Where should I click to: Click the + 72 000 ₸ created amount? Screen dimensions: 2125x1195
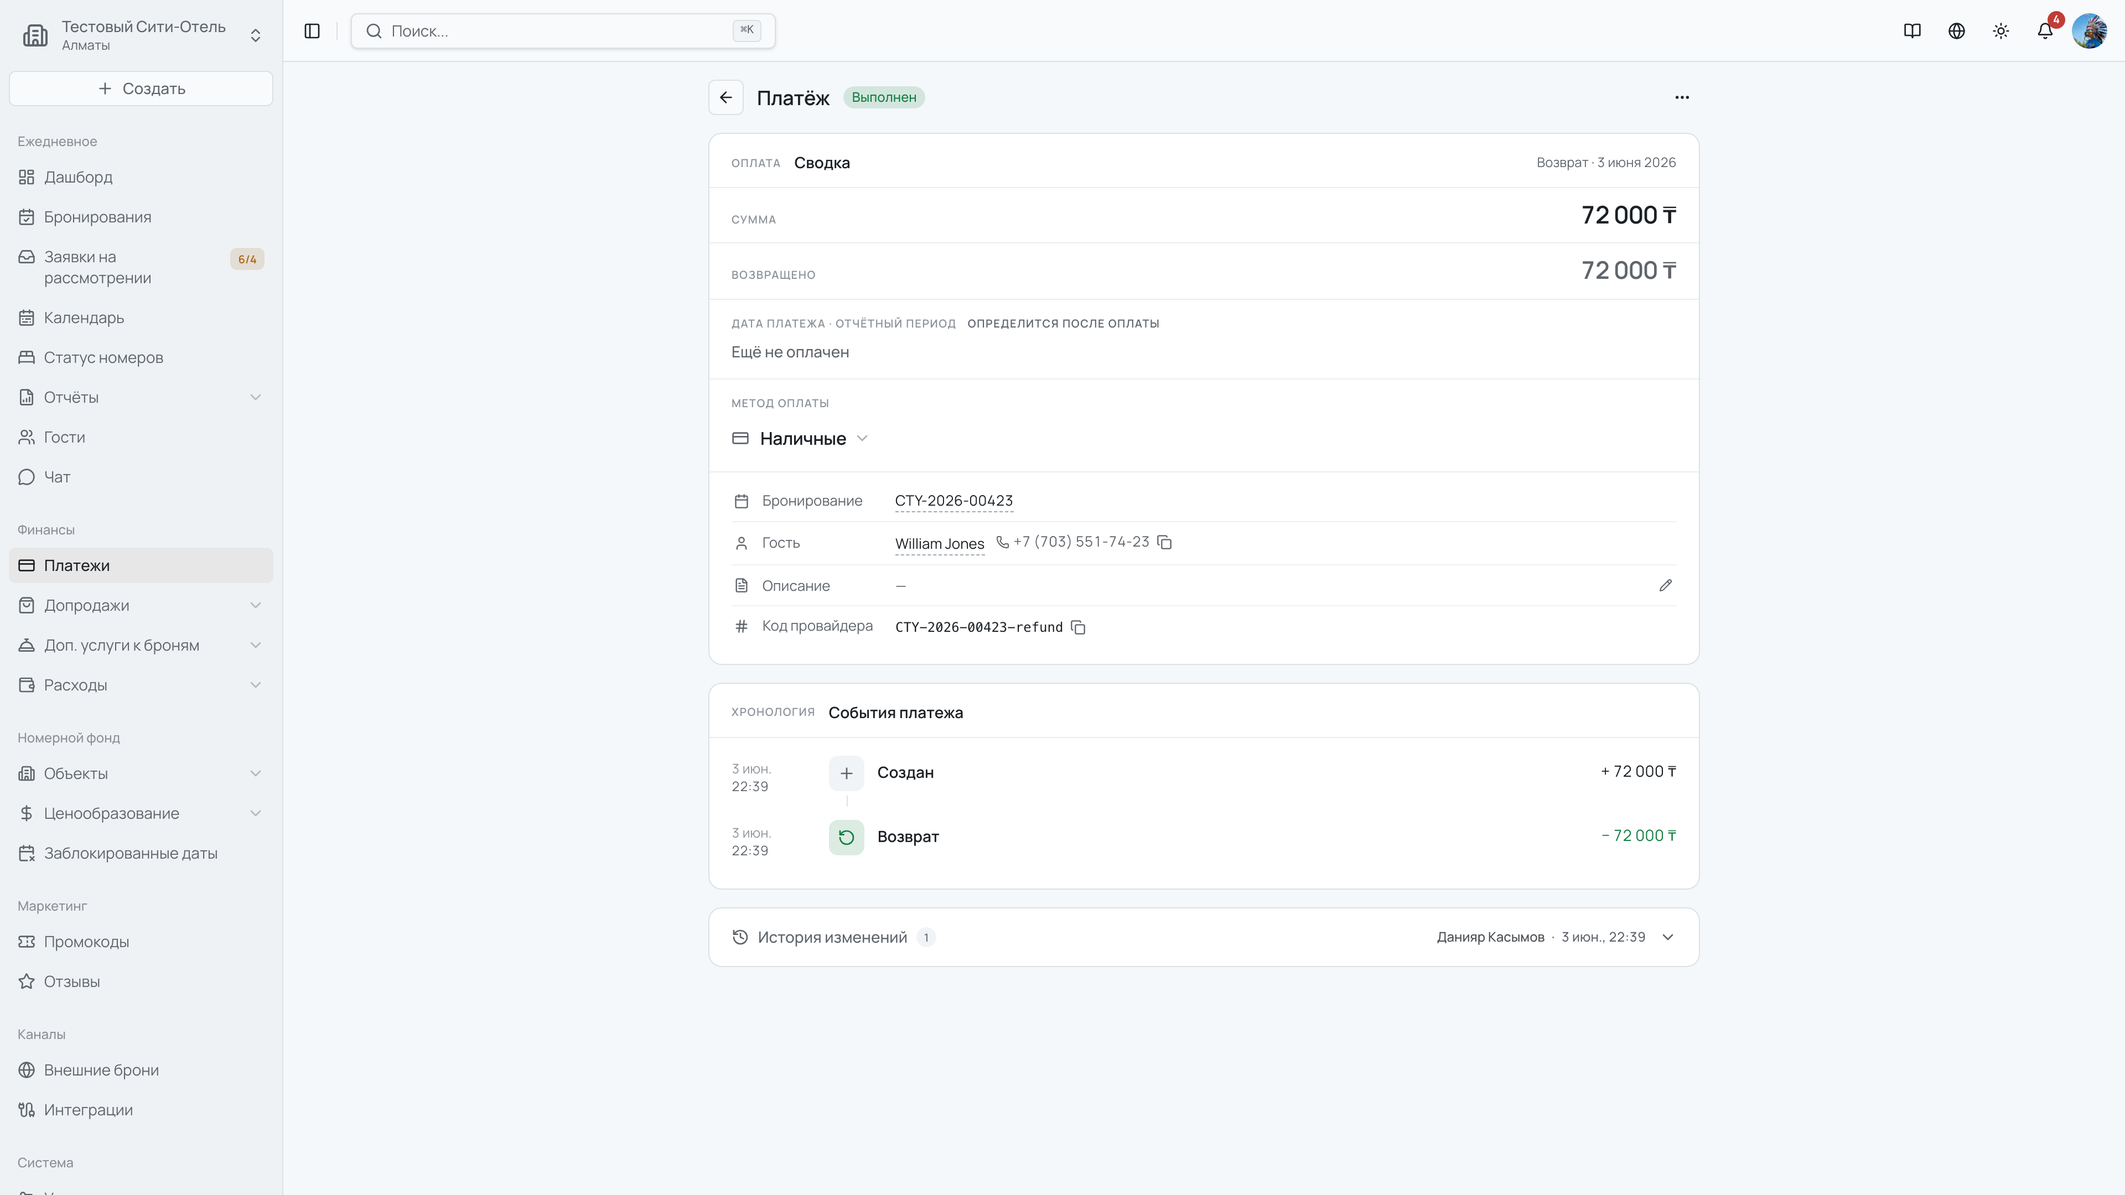pyautogui.click(x=1638, y=771)
